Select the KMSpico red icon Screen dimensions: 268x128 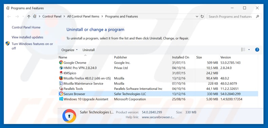61,73
